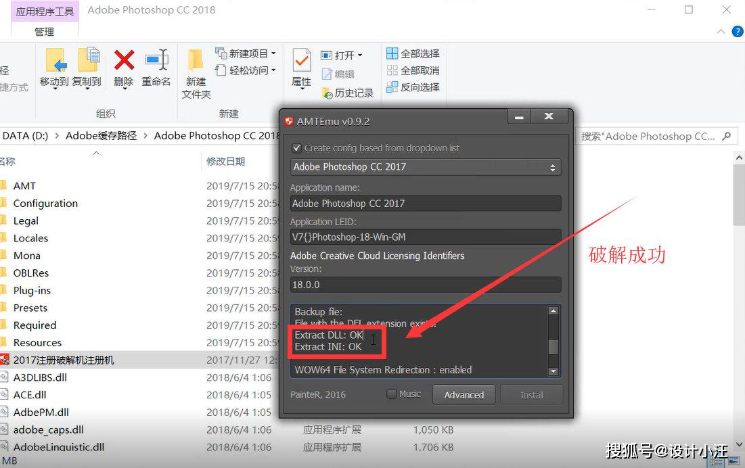This screenshot has width=745, height=468.
Task: Click the Install button in AMTEmu
Action: click(x=531, y=395)
